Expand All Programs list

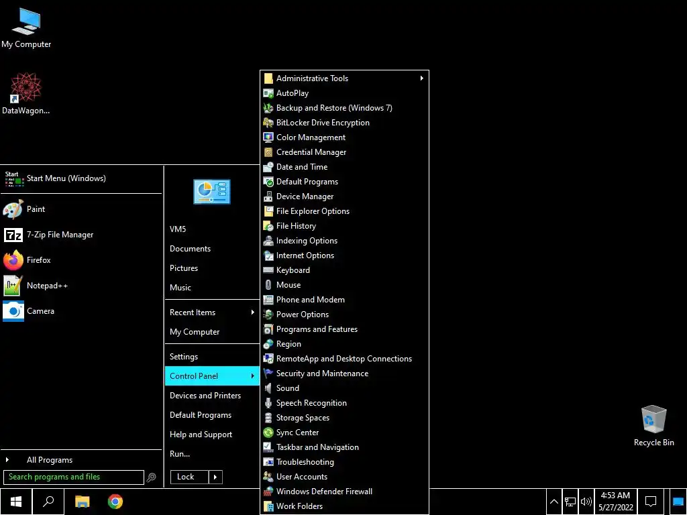click(81, 460)
